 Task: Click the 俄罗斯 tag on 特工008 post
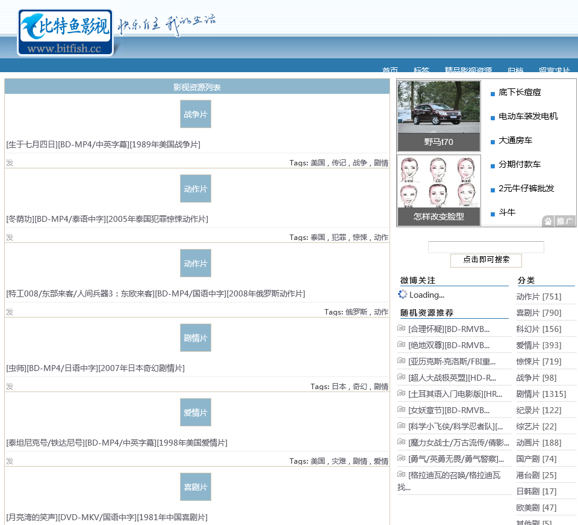click(356, 312)
